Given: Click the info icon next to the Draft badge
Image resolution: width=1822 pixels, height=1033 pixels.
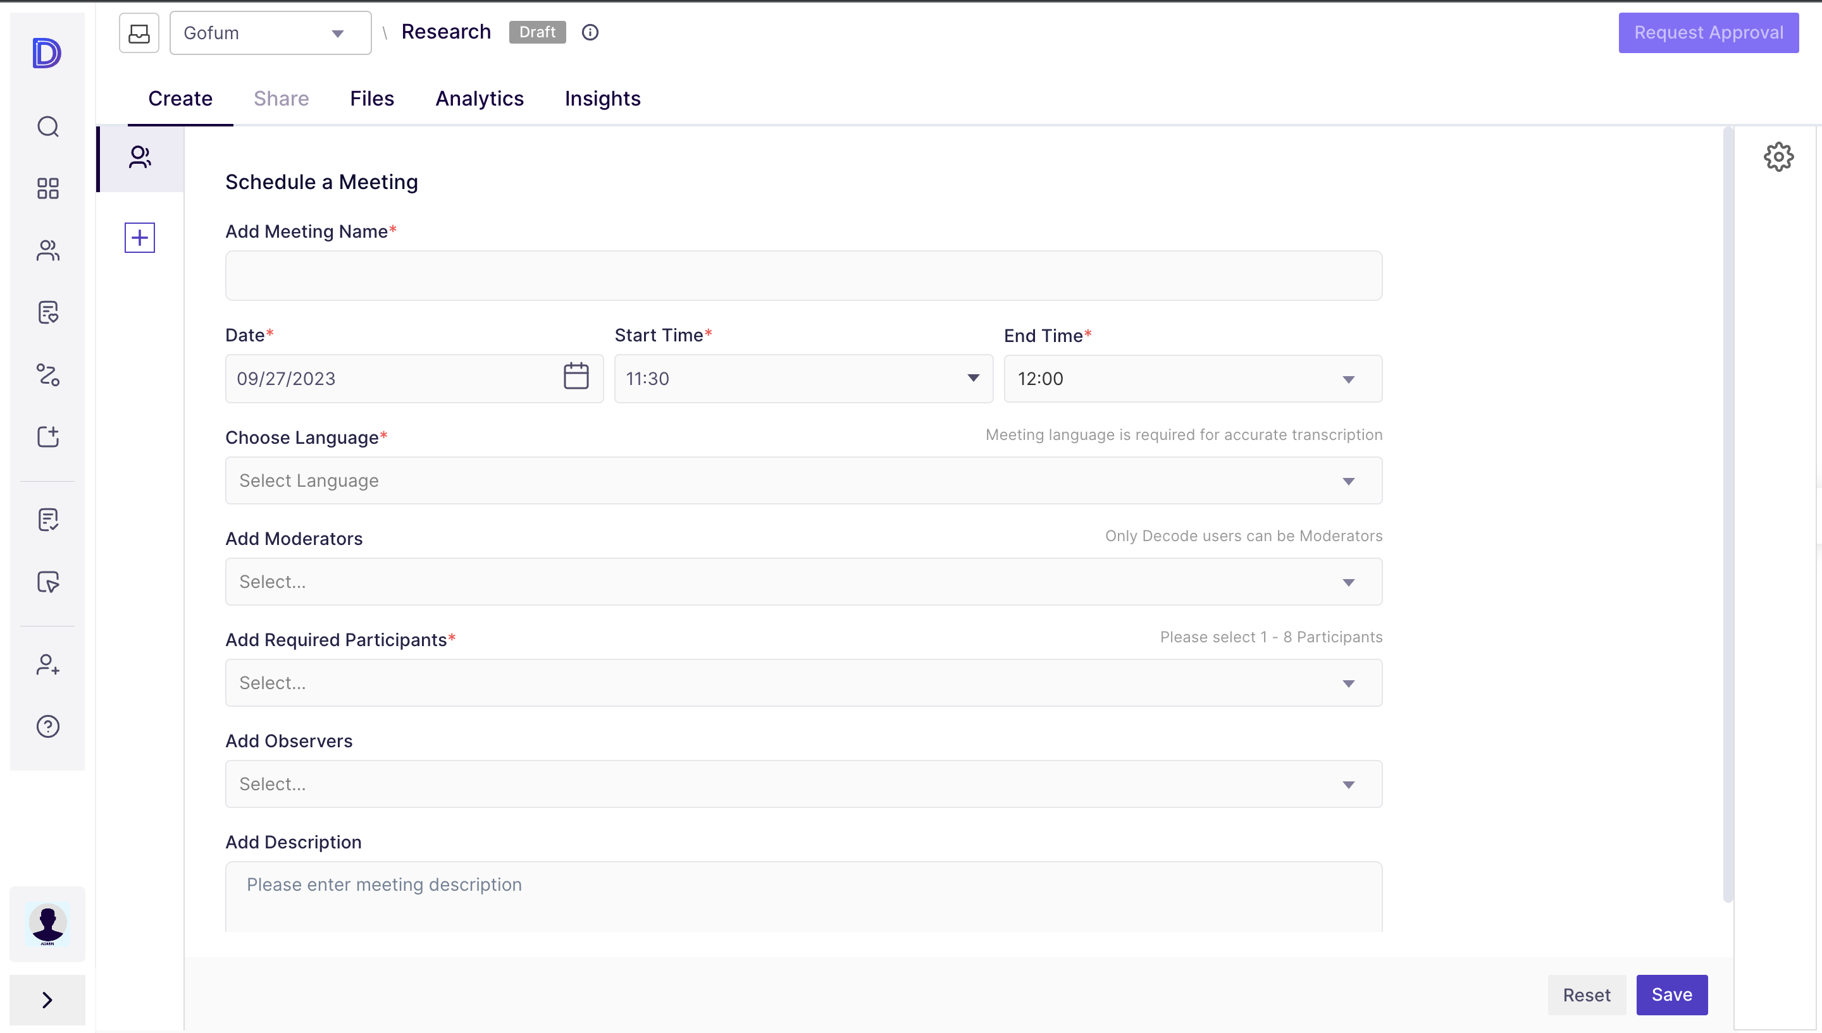Looking at the screenshot, I should [590, 32].
